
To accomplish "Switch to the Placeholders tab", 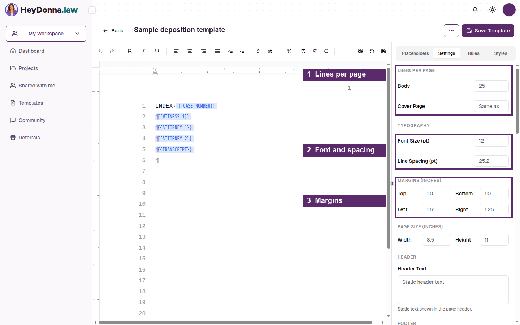I will tap(415, 53).
